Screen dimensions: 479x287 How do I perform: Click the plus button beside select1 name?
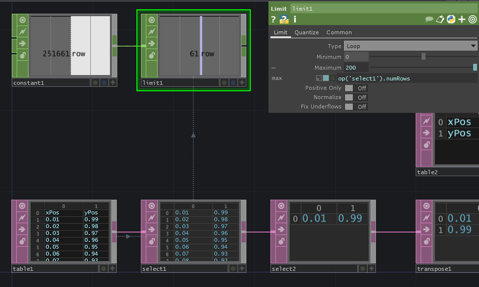[x=242, y=268]
